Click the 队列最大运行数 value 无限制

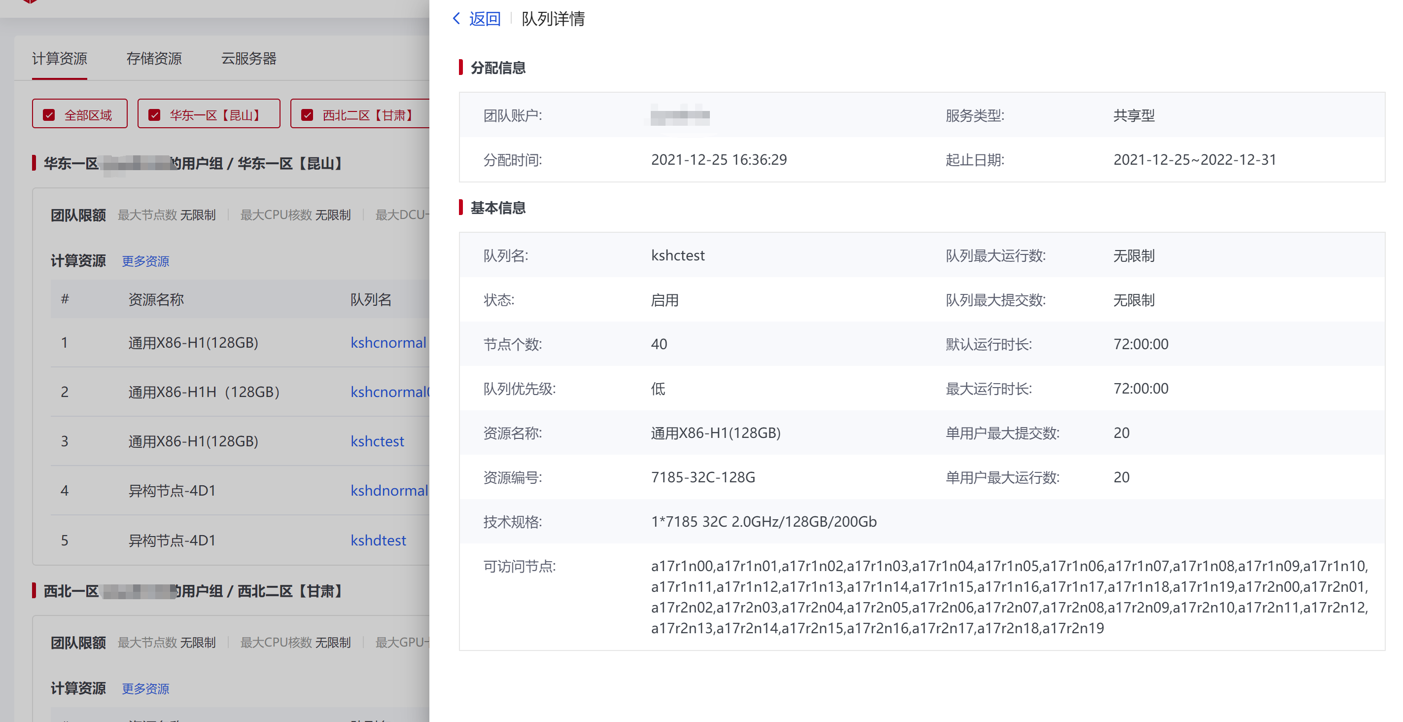tap(1134, 256)
